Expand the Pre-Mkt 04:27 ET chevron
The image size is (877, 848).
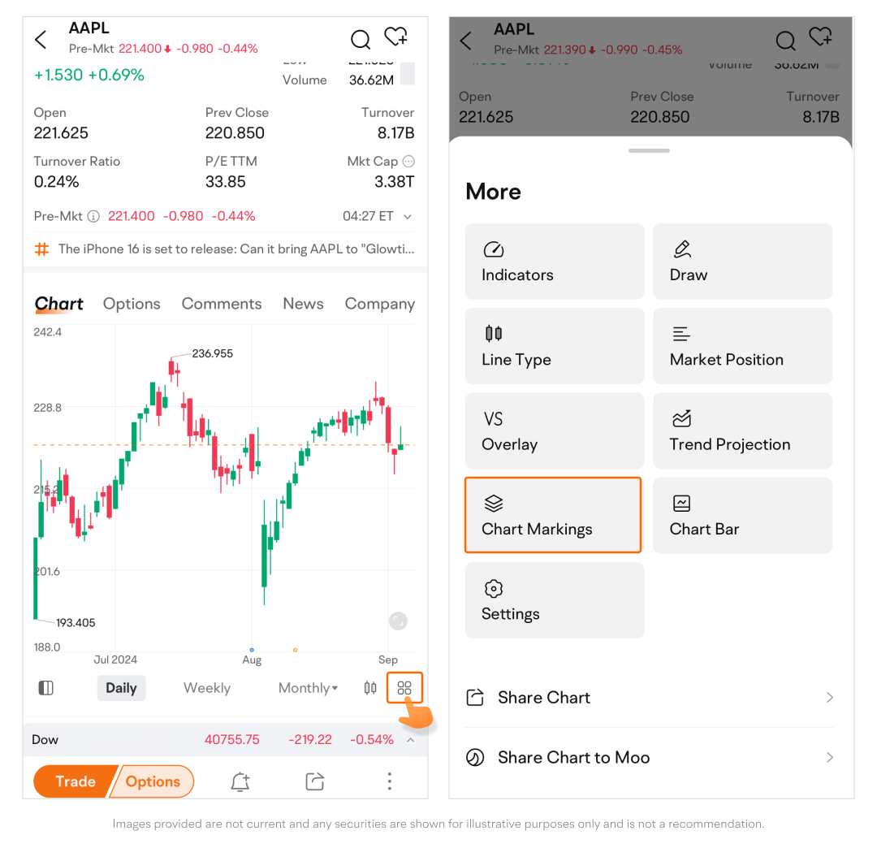[x=408, y=217]
